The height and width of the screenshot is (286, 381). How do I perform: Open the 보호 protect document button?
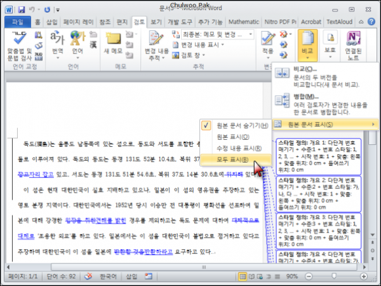[x=330, y=45]
